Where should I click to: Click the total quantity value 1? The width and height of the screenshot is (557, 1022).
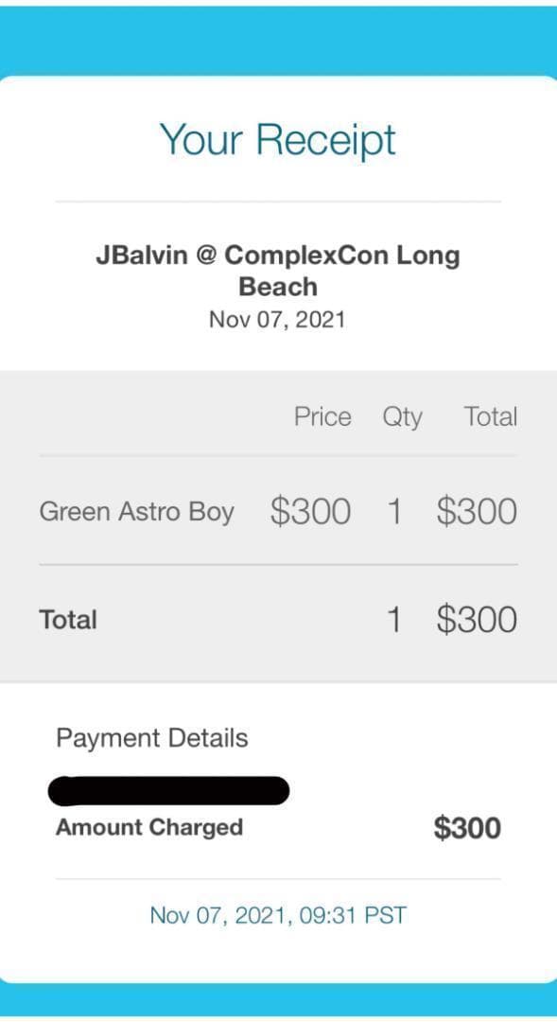(x=395, y=619)
